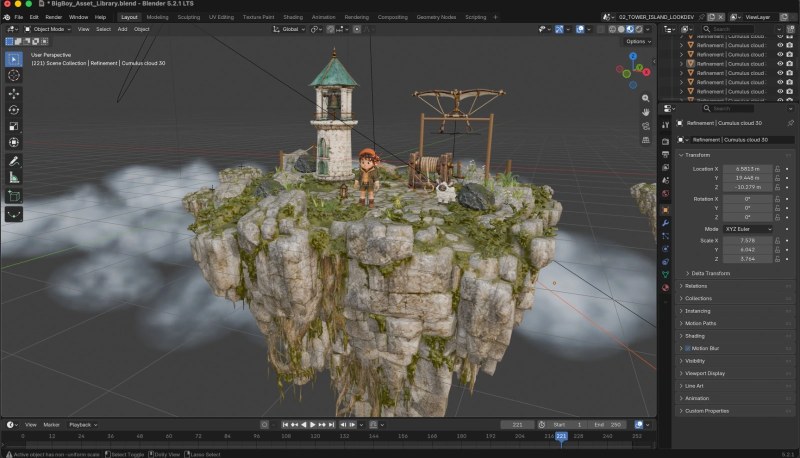
Task: Enable auto keying record button
Action: (x=264, y=425)
